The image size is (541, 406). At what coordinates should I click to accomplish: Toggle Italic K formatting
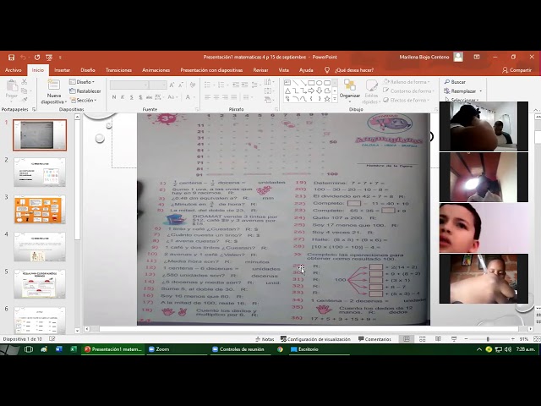coord(123,97)
